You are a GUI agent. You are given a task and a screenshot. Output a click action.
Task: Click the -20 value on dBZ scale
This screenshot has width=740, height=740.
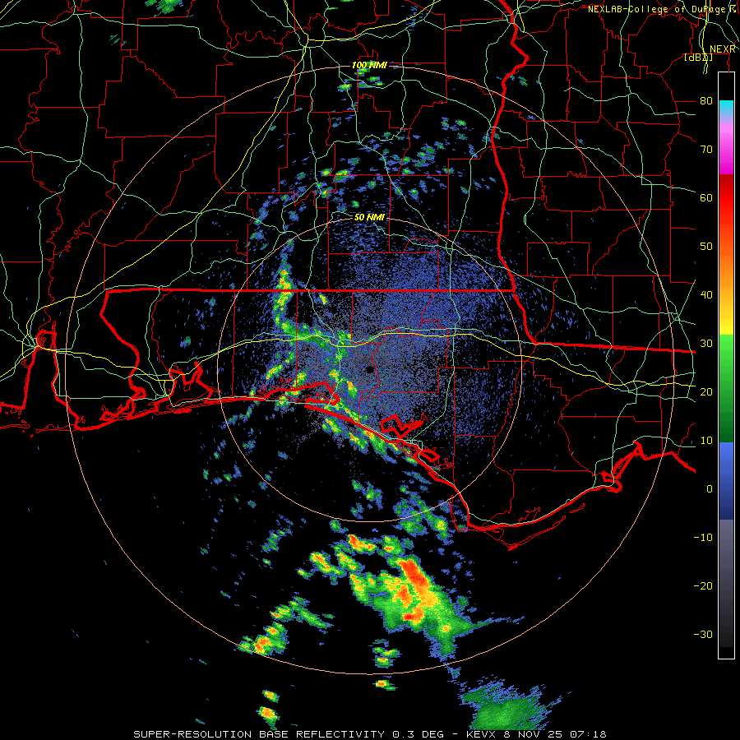click(703, 585)
